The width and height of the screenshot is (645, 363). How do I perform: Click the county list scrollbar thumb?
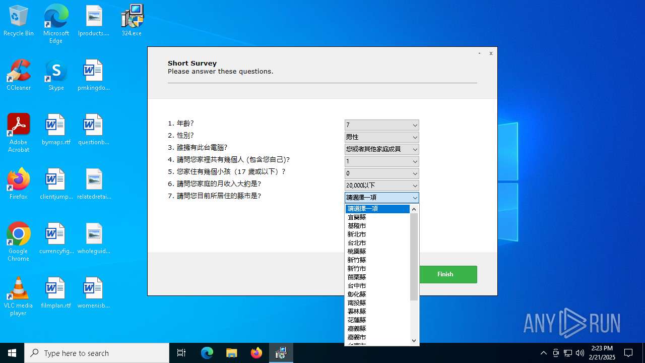click(414, 257)
